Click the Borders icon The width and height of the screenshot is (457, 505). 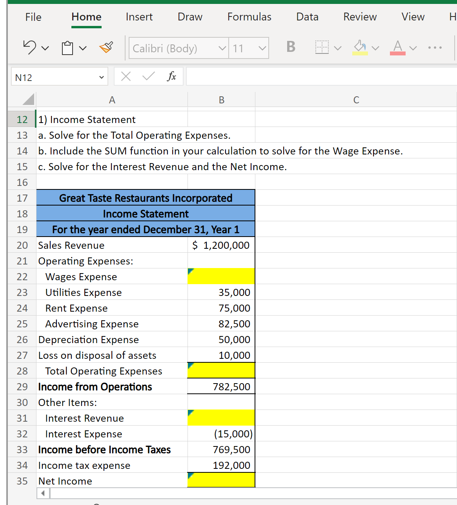click(321, 47)
